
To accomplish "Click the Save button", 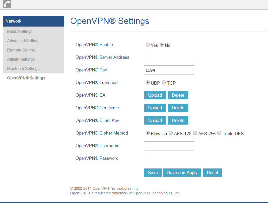I will click(153, 172).
